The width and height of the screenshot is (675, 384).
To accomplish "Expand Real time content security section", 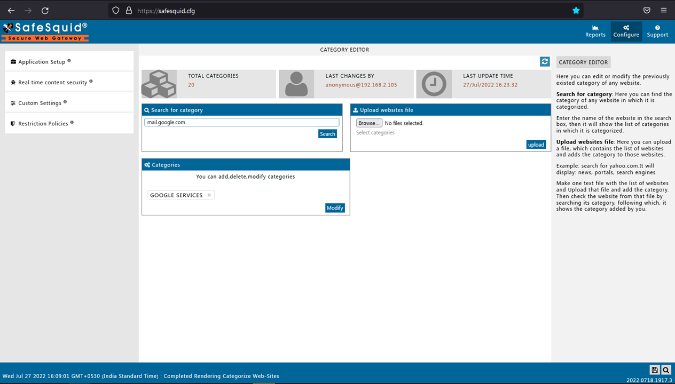I will pyautogui.click(x=52, y=83).
